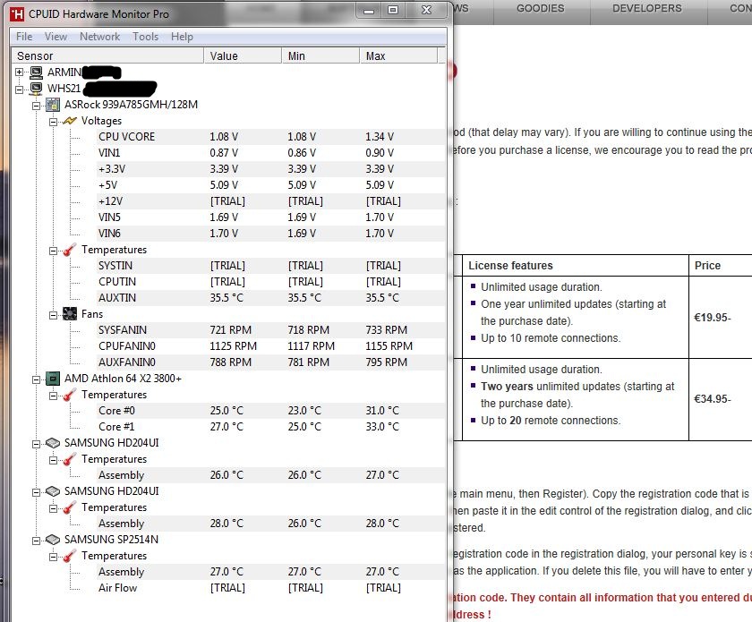Viewport: 752px width, 622px height.
Task: Click the €34.95 price on the website
Action: (x=713, y=399)
